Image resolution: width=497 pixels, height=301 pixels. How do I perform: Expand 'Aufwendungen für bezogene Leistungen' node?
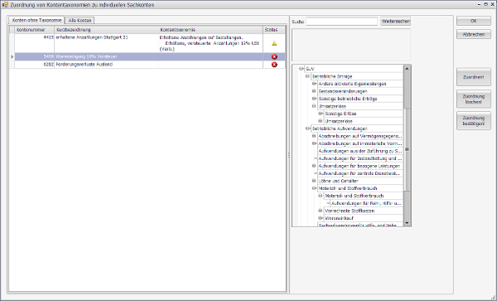(314, 166)
